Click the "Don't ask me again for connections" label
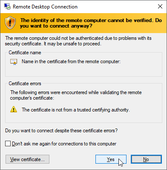The image size is (167, 170). pos(64,144)
